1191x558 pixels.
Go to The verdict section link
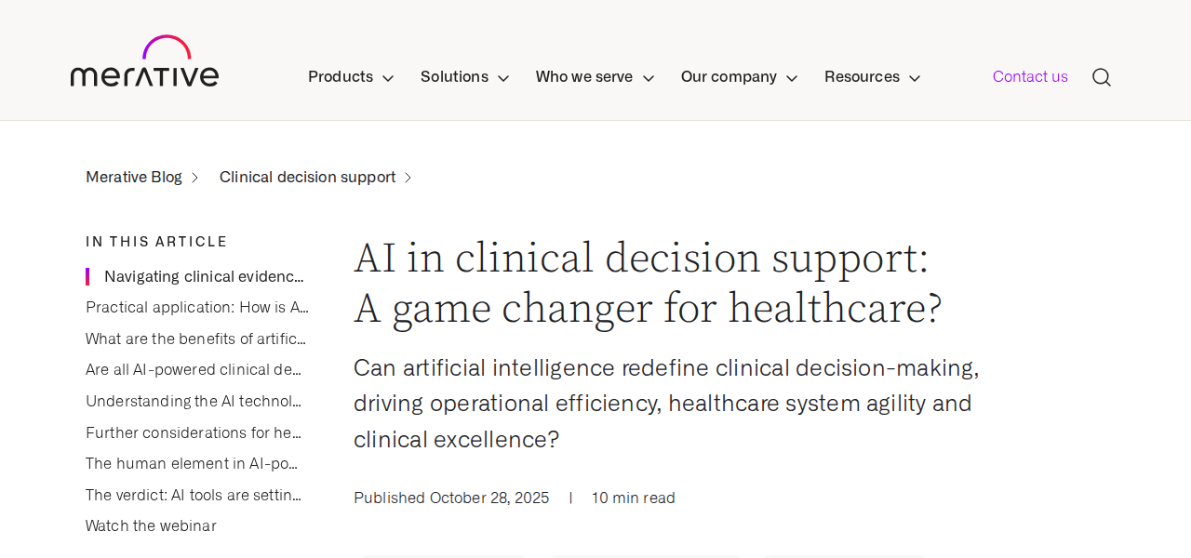pyautogui.click(x=194, y=495)
